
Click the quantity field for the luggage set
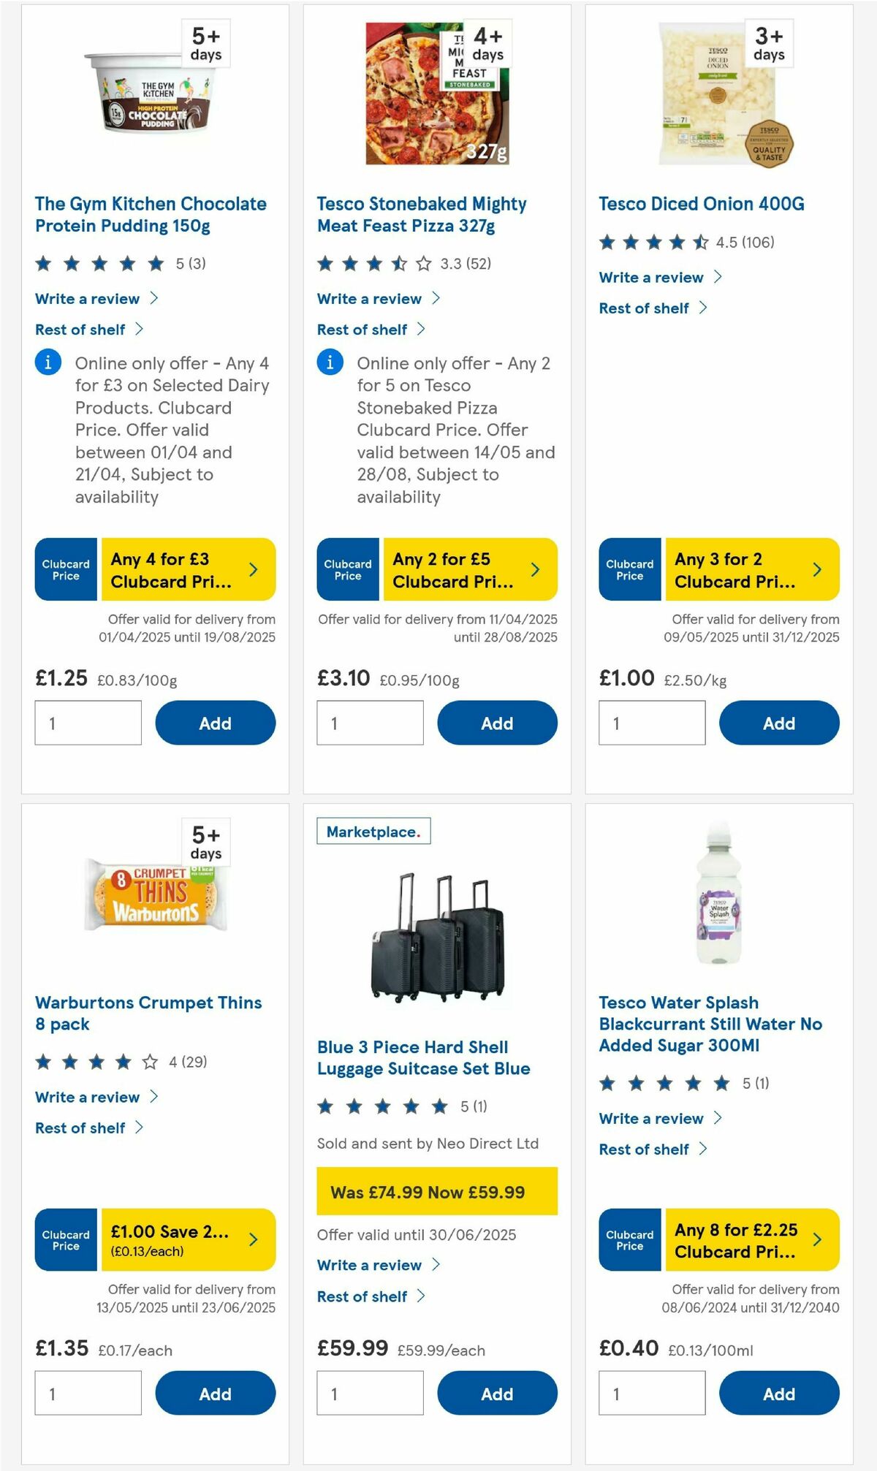(x=370, y=1393)
